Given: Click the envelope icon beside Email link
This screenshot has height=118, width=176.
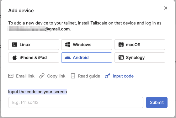Looking at the screenshot, I should (11, 76).
